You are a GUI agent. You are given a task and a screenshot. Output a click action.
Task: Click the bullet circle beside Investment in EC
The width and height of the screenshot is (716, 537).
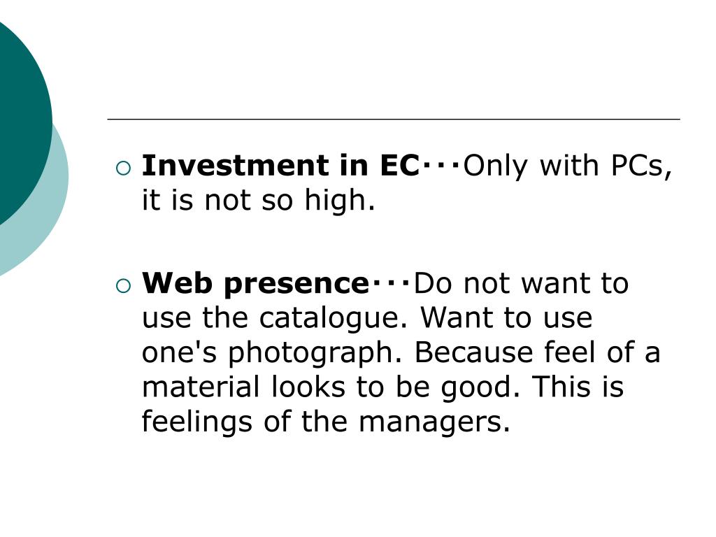[x=123, y=168]
